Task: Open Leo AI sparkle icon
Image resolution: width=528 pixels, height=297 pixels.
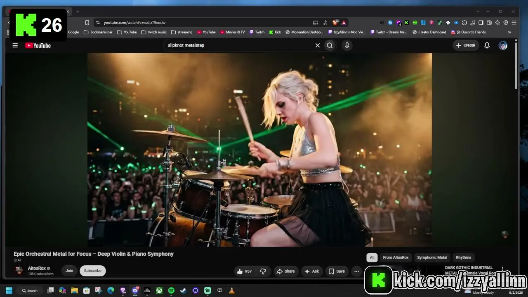Action: point(497,23)
